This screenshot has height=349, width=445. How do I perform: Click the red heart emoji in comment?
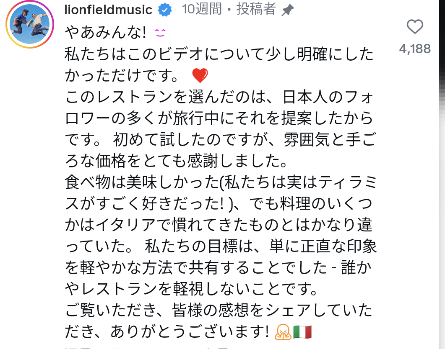coord(200,76)
